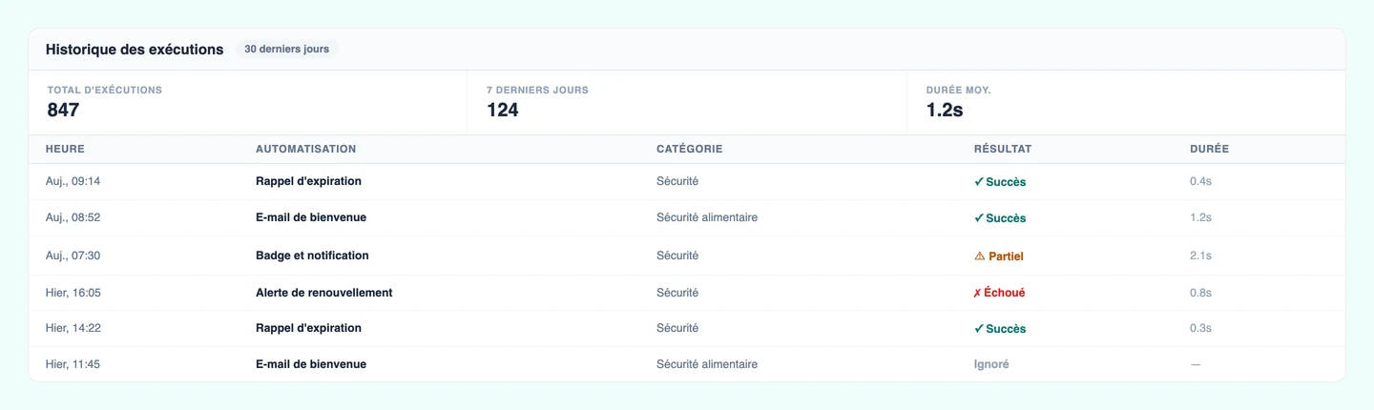Select the 'Auj., 07:30' time cell

coord(73,256)
